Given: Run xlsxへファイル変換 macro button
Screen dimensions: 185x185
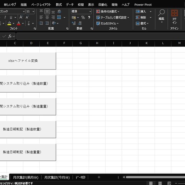Looking at the screenshot, I should point(28,61).
